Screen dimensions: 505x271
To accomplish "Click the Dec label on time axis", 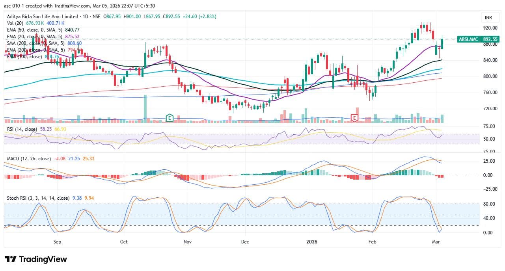I will [x=245, y=241].
